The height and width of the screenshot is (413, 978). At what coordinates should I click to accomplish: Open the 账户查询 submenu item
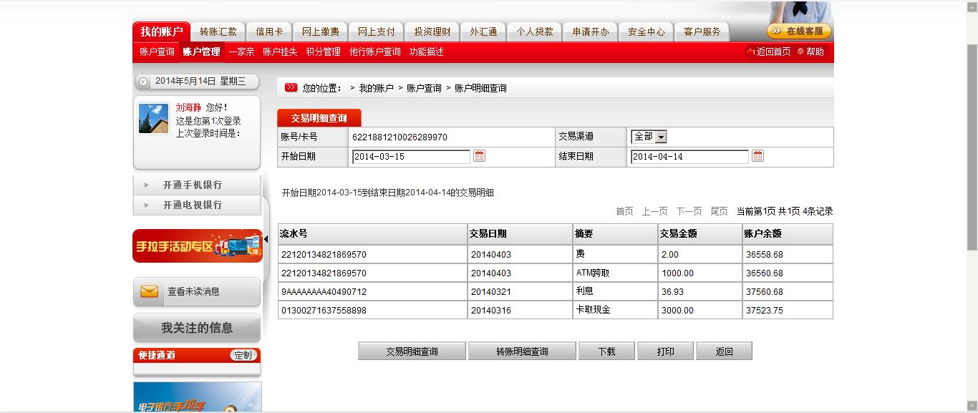[x=157, y=52]
